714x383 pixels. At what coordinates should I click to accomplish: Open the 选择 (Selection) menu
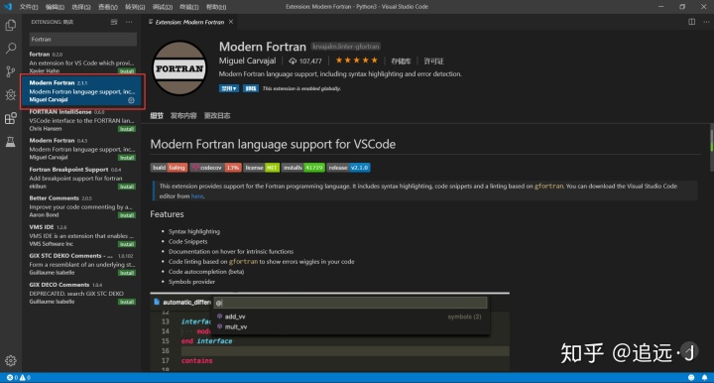tap(81, 7)
